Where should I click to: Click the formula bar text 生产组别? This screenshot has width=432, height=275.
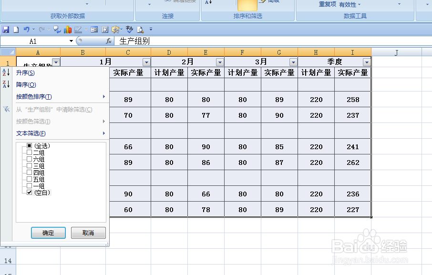(x=134, y=41)
